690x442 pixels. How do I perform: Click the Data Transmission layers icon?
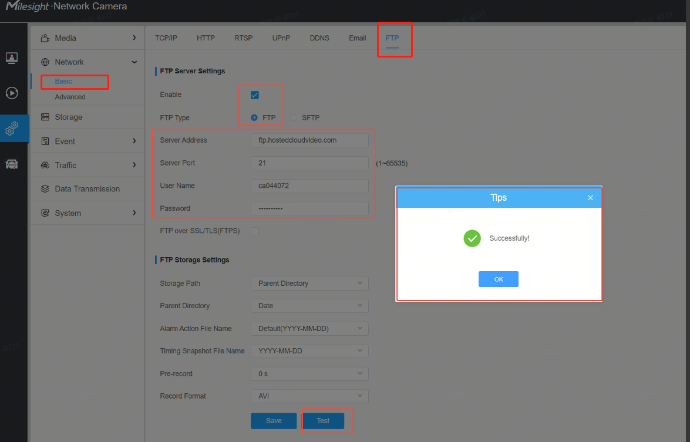click(45, 188)
